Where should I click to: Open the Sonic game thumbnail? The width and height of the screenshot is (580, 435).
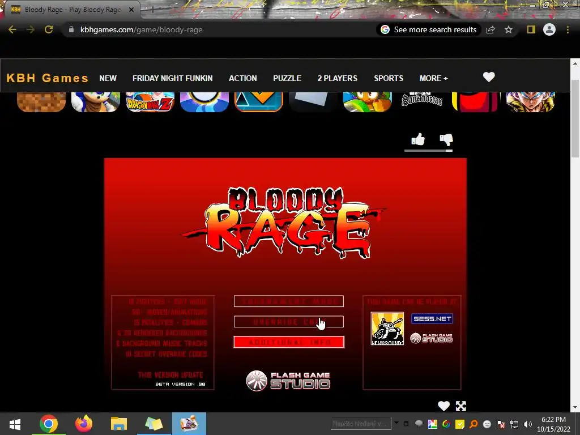pos(95,102)
